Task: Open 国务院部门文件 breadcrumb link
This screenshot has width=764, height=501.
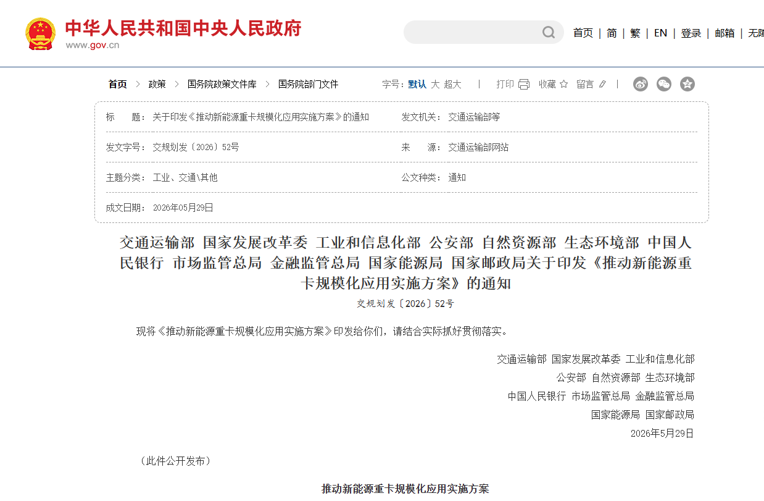Action: pos(308,84)
